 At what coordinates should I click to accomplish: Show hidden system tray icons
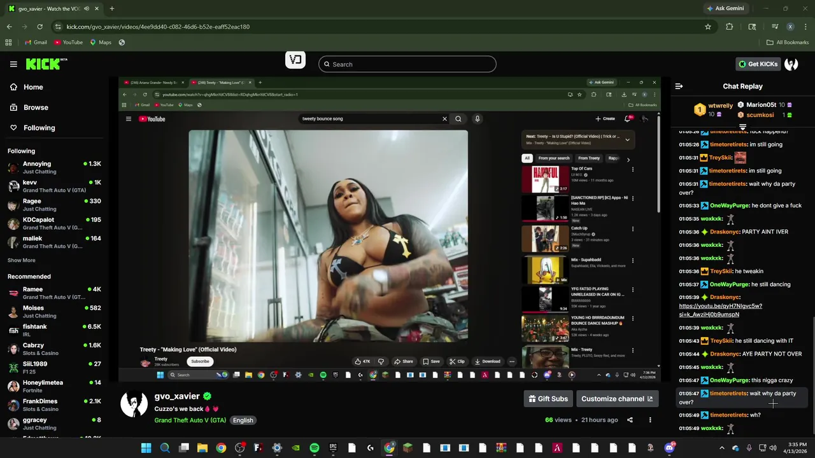(721, 448)
